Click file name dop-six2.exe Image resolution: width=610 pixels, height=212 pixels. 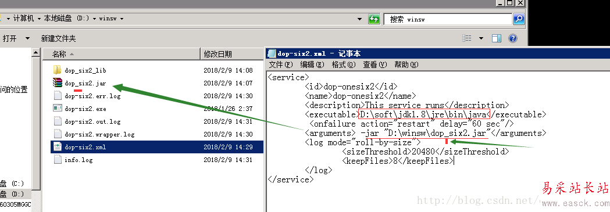pos(85,109)
